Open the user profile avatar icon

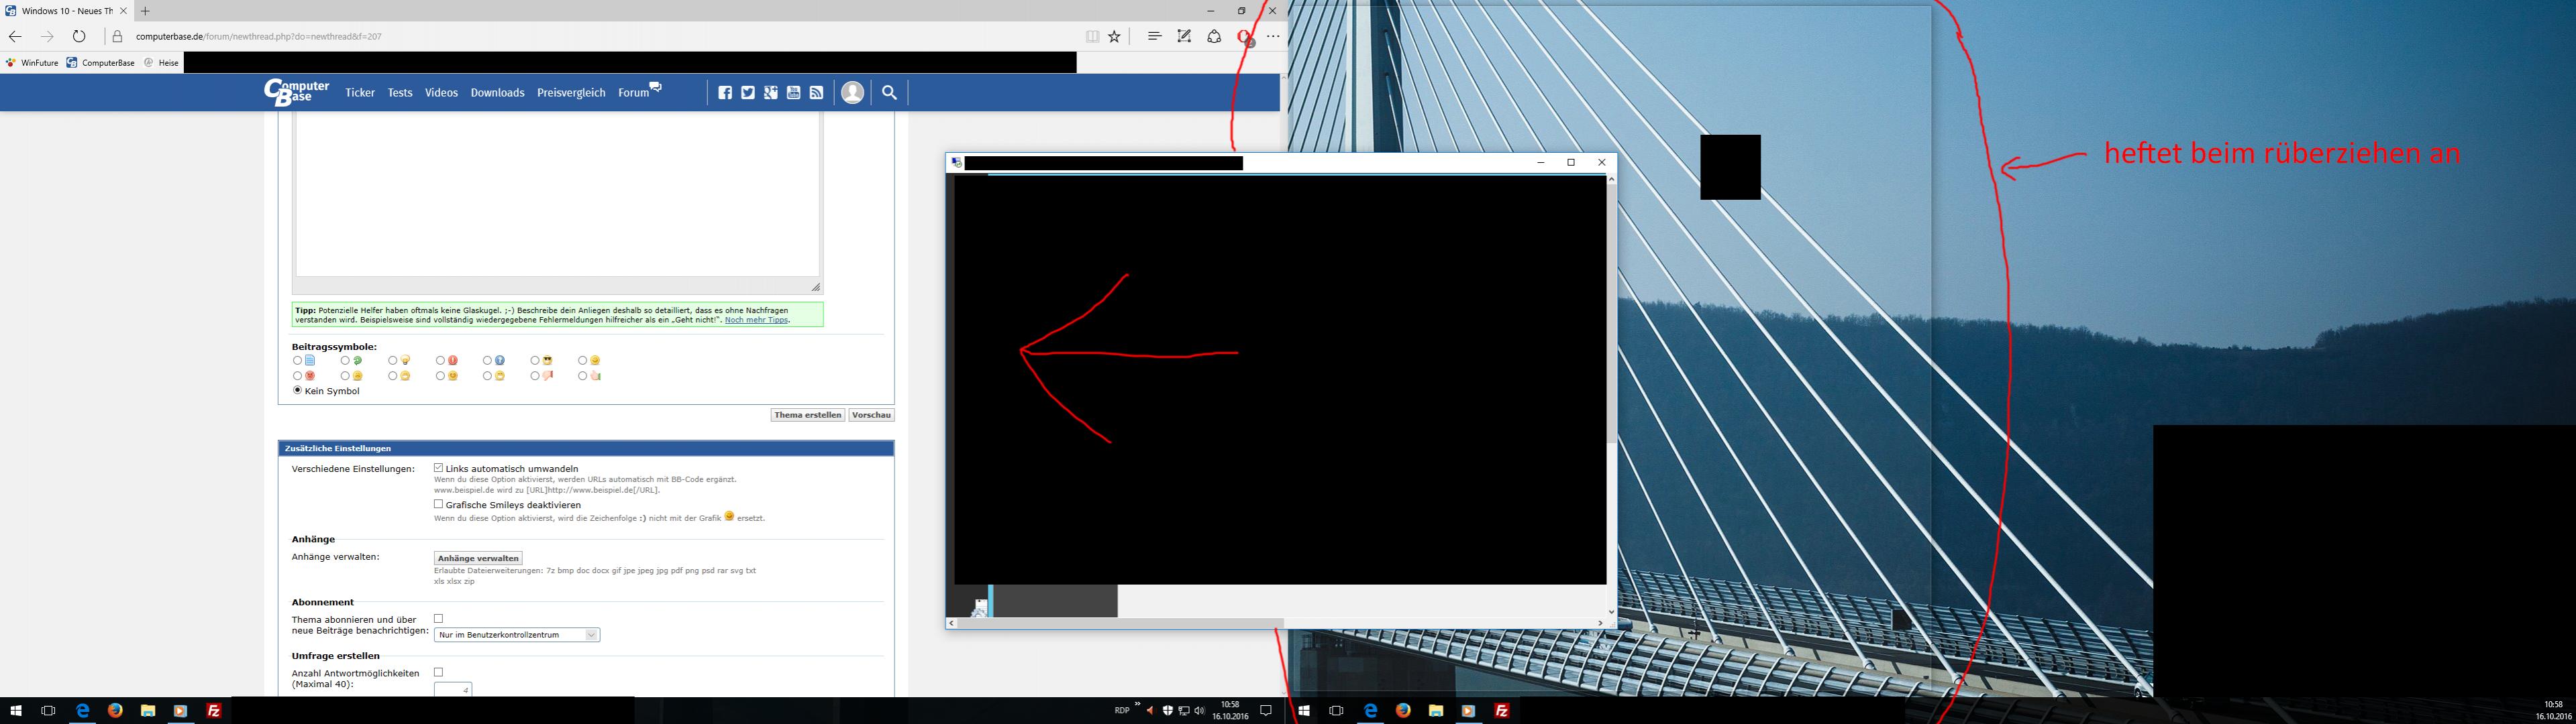[x=852, y=93]
